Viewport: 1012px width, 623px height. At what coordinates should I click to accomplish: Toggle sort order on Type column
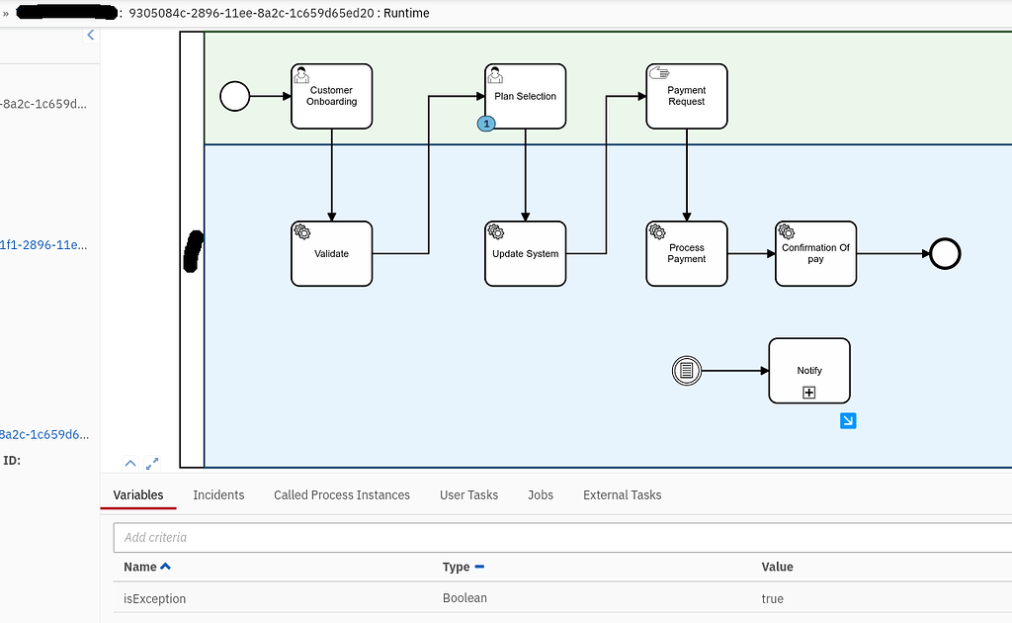pos(481,567)
